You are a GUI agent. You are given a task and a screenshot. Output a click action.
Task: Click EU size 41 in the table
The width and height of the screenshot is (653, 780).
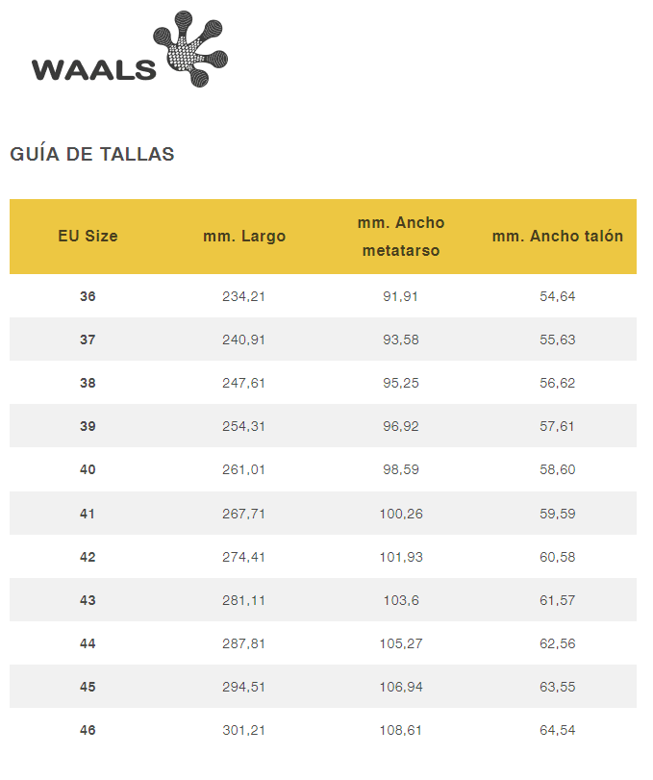(x=88, y=514)
